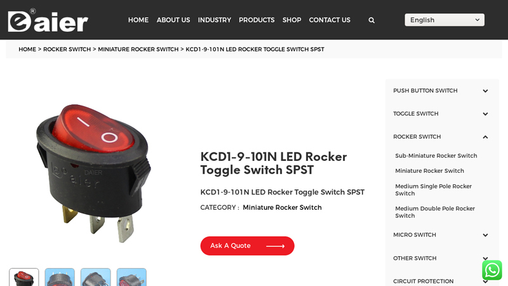Open Sub-Miniature Rocker Switch link
This screenshot has width=508, height=286.
[x=436, y=156]
